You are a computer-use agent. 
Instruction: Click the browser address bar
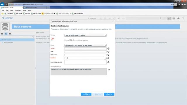pyautogui.click(x=89, y=5)
